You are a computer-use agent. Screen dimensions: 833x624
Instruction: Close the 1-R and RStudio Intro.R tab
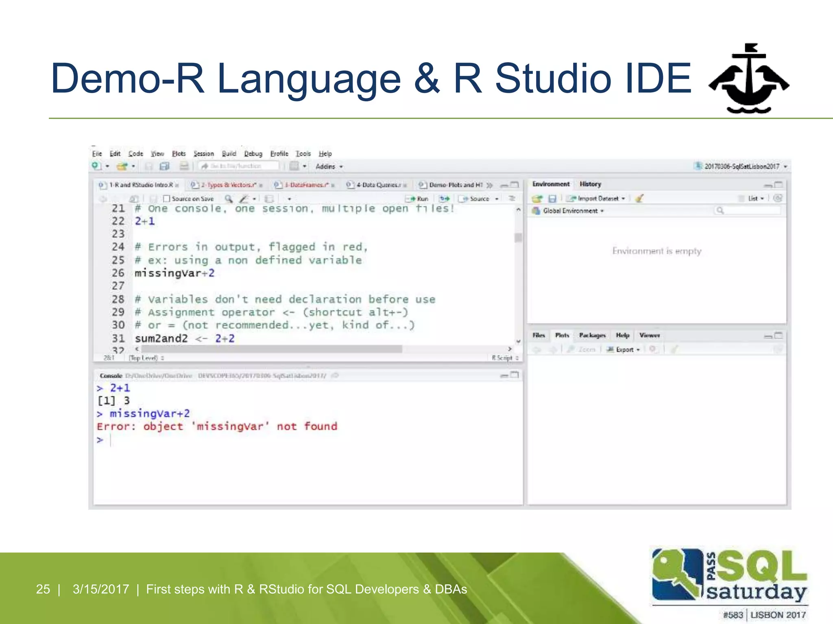tap(177, 185)
